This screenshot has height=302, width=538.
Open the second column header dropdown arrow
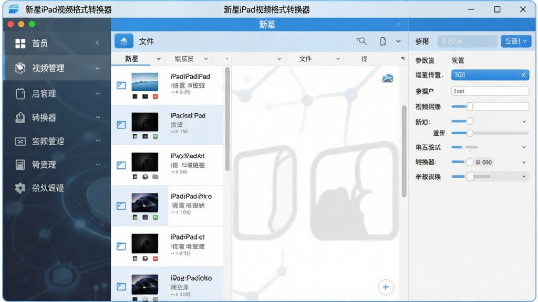point(206,59)
